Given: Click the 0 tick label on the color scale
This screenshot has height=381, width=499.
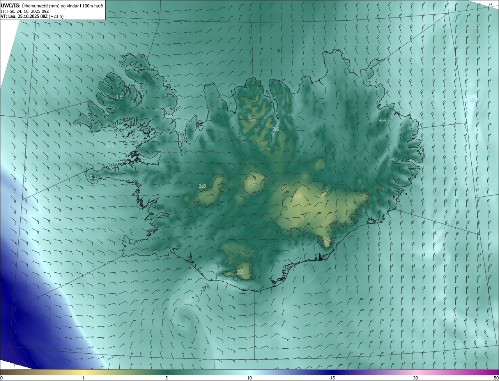Looking at the screenshot, I should 2,378.
